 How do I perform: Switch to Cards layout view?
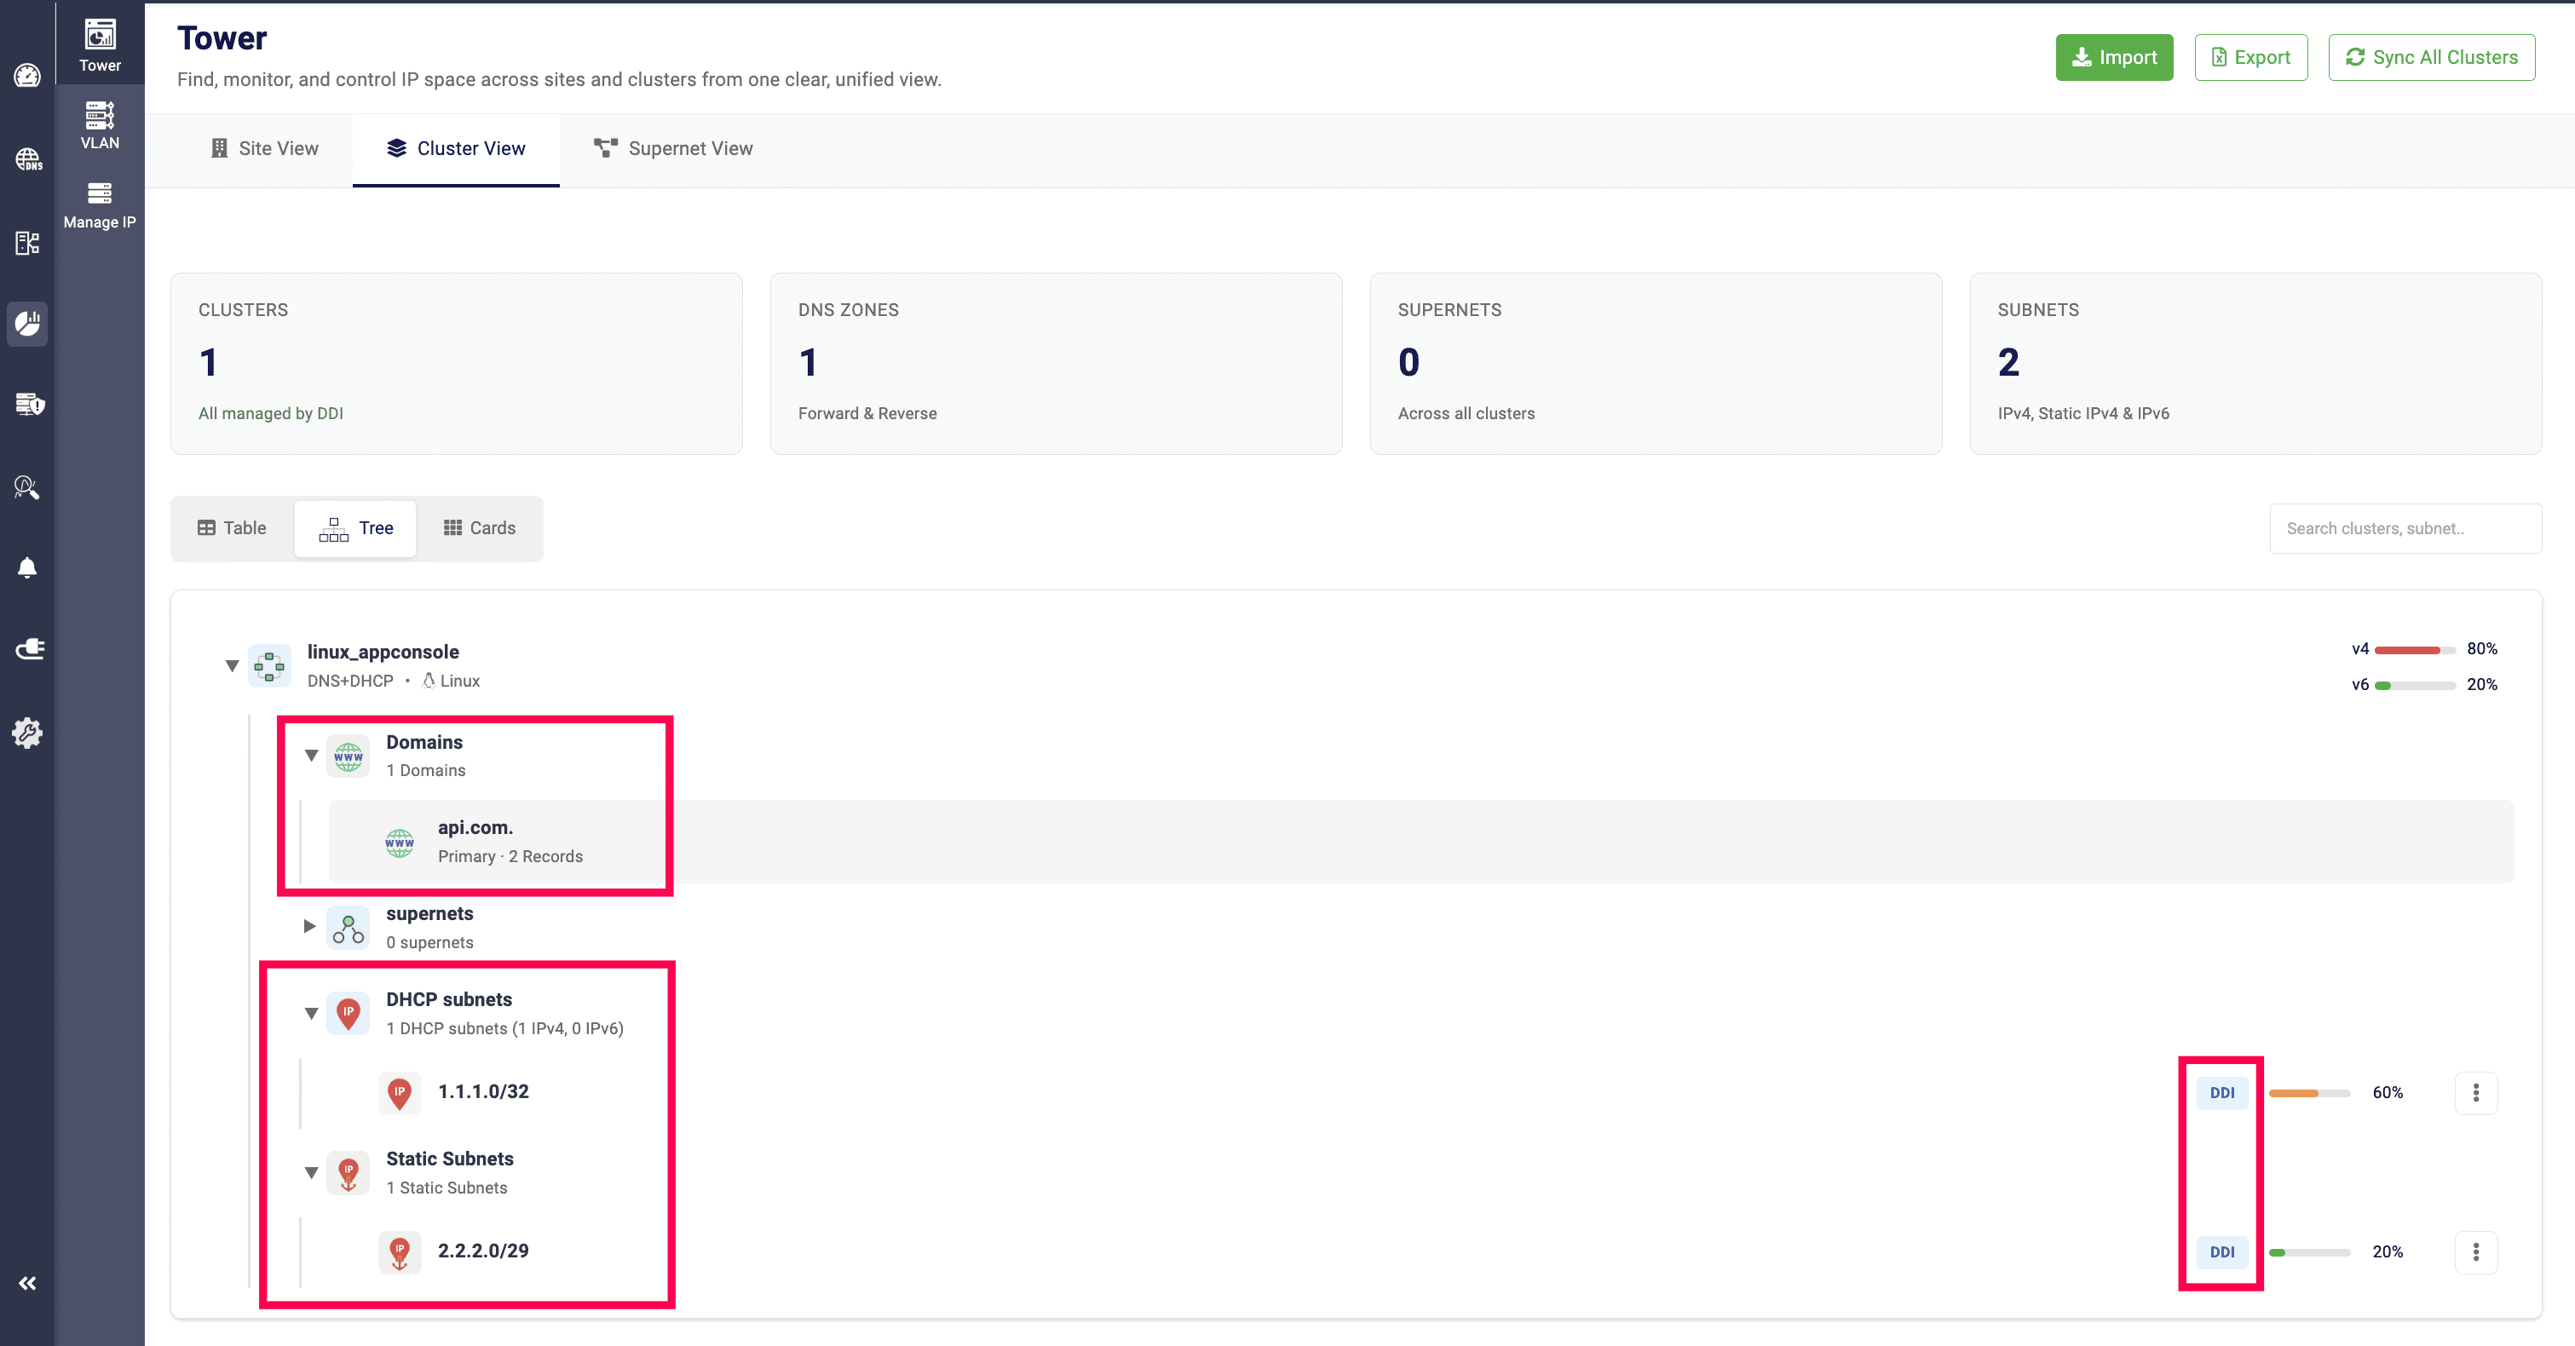coord(480,527)
